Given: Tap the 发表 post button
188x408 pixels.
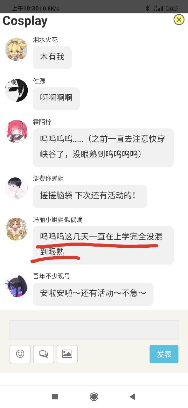Looking at the screenshot, I should pos(164,354).
